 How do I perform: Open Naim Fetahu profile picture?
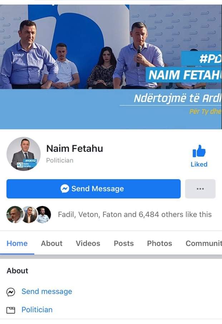(x=24, y=154)
